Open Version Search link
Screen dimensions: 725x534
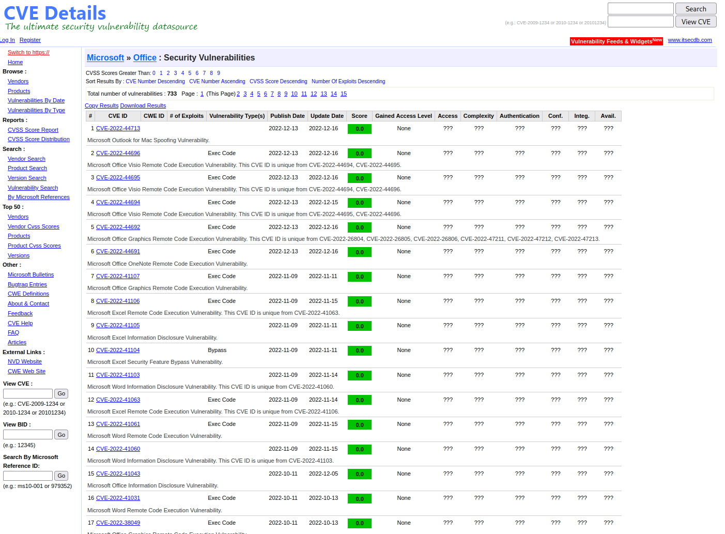tap(27, 178)
